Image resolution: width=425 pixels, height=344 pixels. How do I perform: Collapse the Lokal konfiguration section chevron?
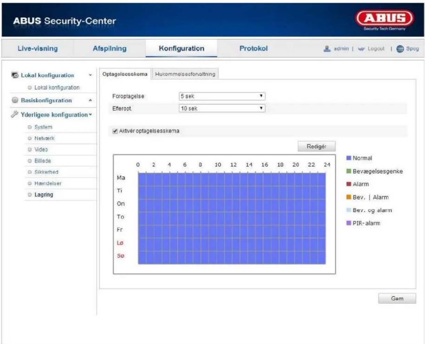tap(90, 75)
